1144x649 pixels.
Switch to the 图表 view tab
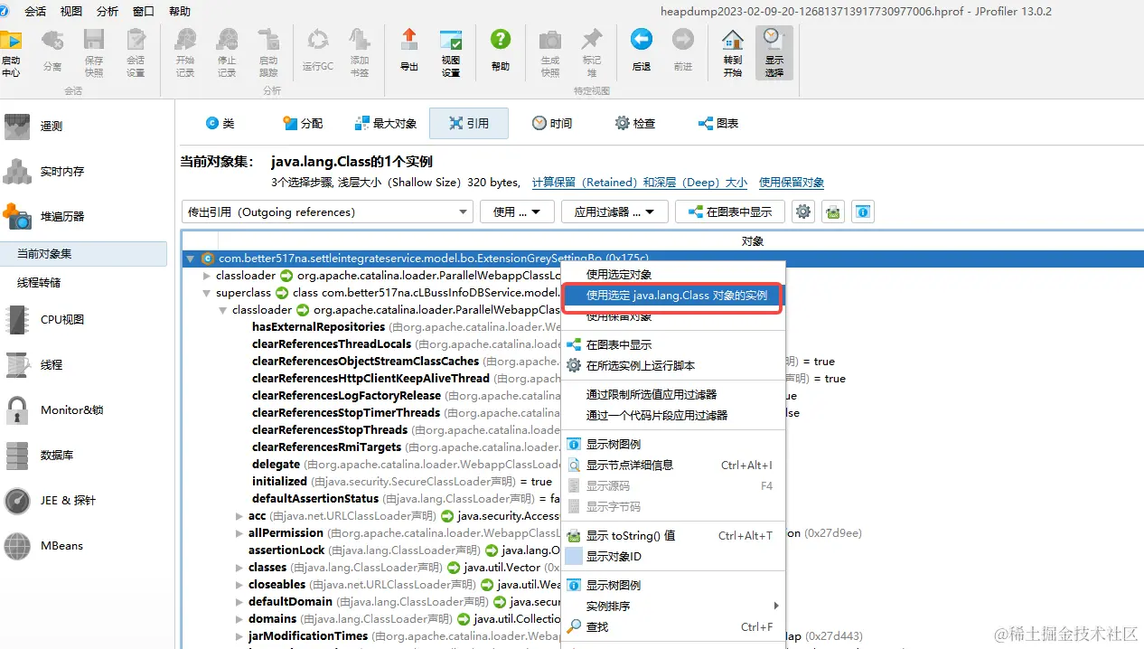[x=718, y=123]
